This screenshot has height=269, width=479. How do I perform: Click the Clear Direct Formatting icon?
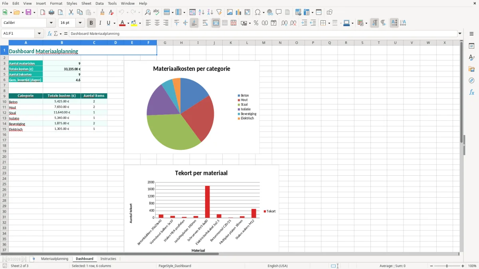point(111,12)
